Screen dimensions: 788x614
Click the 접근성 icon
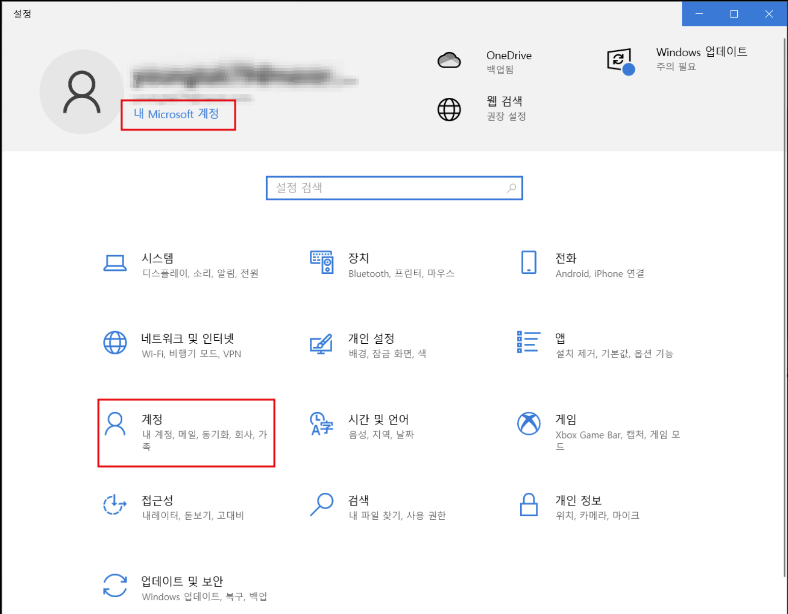(115, 504)
